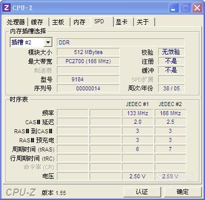Viewport: 205px width, 200px height.
Task: Click the 无效验 checksum value
Action: [171, 52]
